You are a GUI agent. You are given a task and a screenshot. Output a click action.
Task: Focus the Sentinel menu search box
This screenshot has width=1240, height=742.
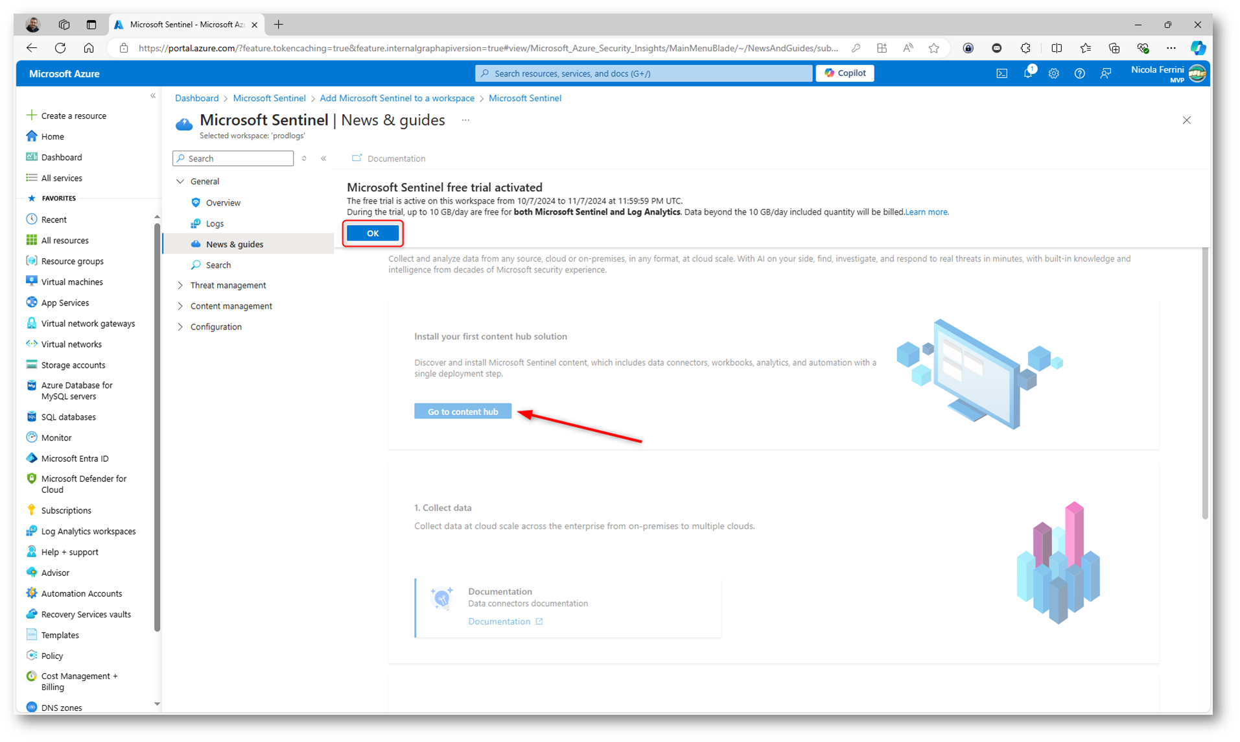(x=233, y=159)
